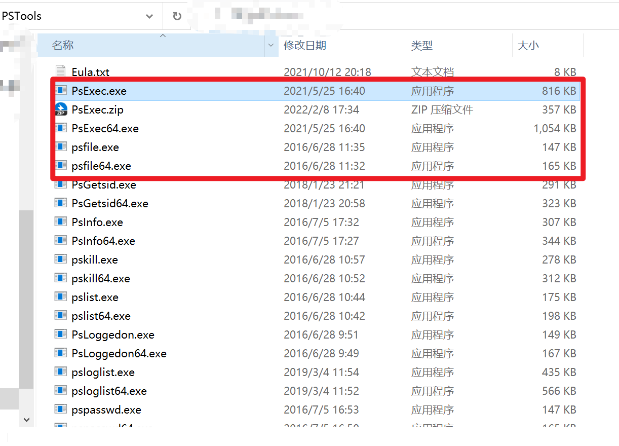The width and height of the screenshot is (619, 446).
Task: Click the PsExec64.exe application icon
Action: (x=61, y=128)
